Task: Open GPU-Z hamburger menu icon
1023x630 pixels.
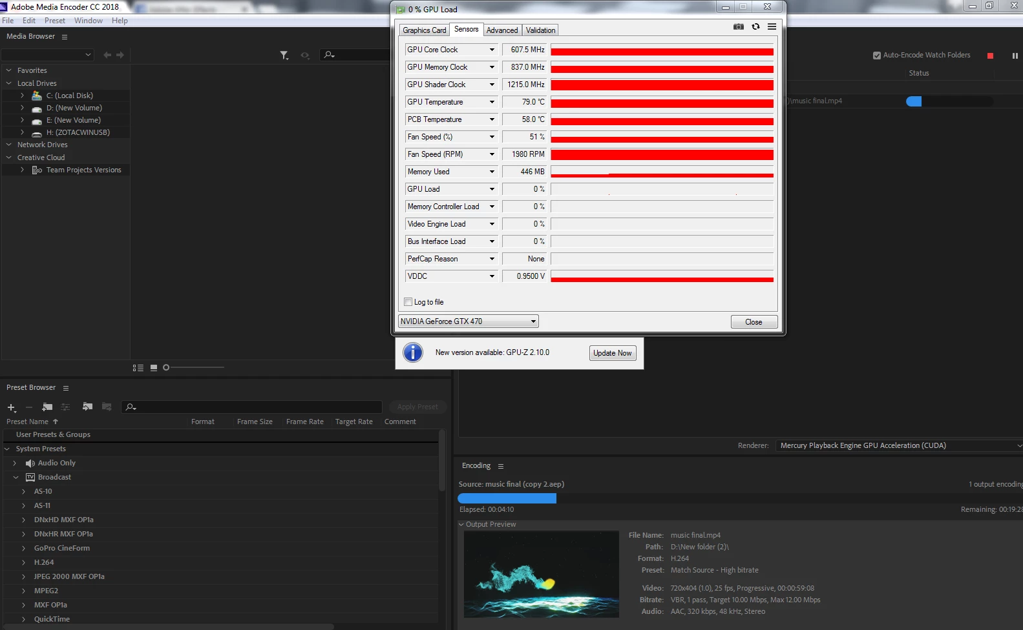Action: (x=772, y=26)
